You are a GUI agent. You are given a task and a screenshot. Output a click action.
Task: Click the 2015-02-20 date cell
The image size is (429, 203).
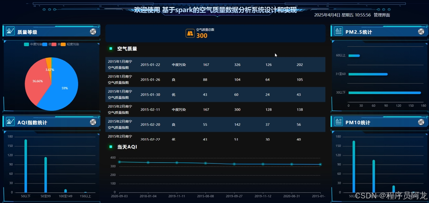click(150, 125)
